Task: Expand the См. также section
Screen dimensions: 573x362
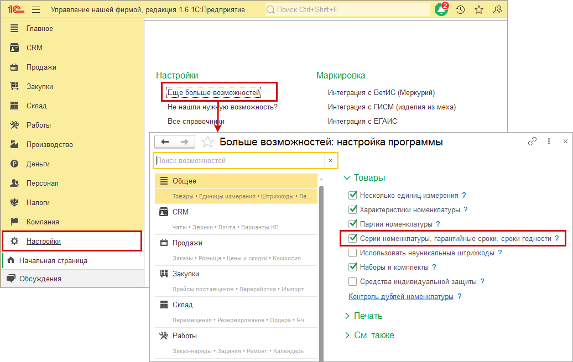Action: click(x=370, y=335)
